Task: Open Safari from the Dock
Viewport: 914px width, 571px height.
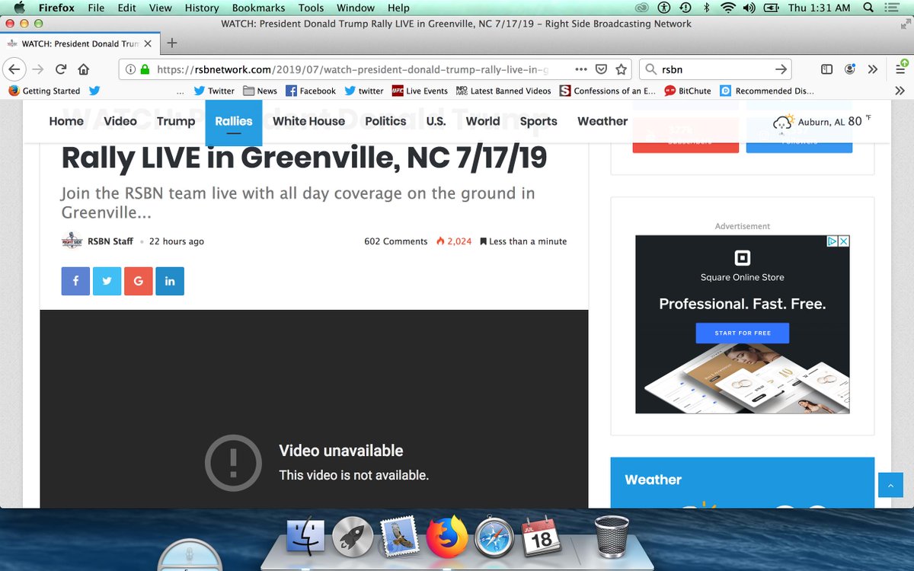Action: coord(494,537)
